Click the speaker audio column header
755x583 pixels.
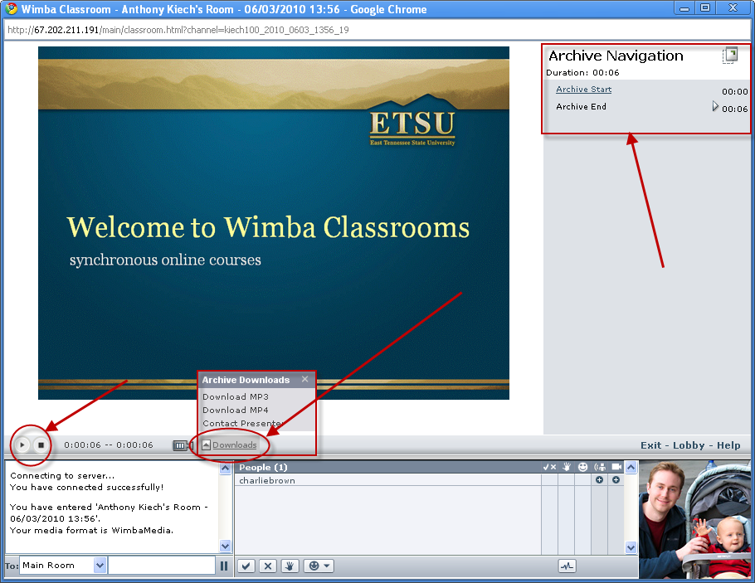tap(600, 467)
